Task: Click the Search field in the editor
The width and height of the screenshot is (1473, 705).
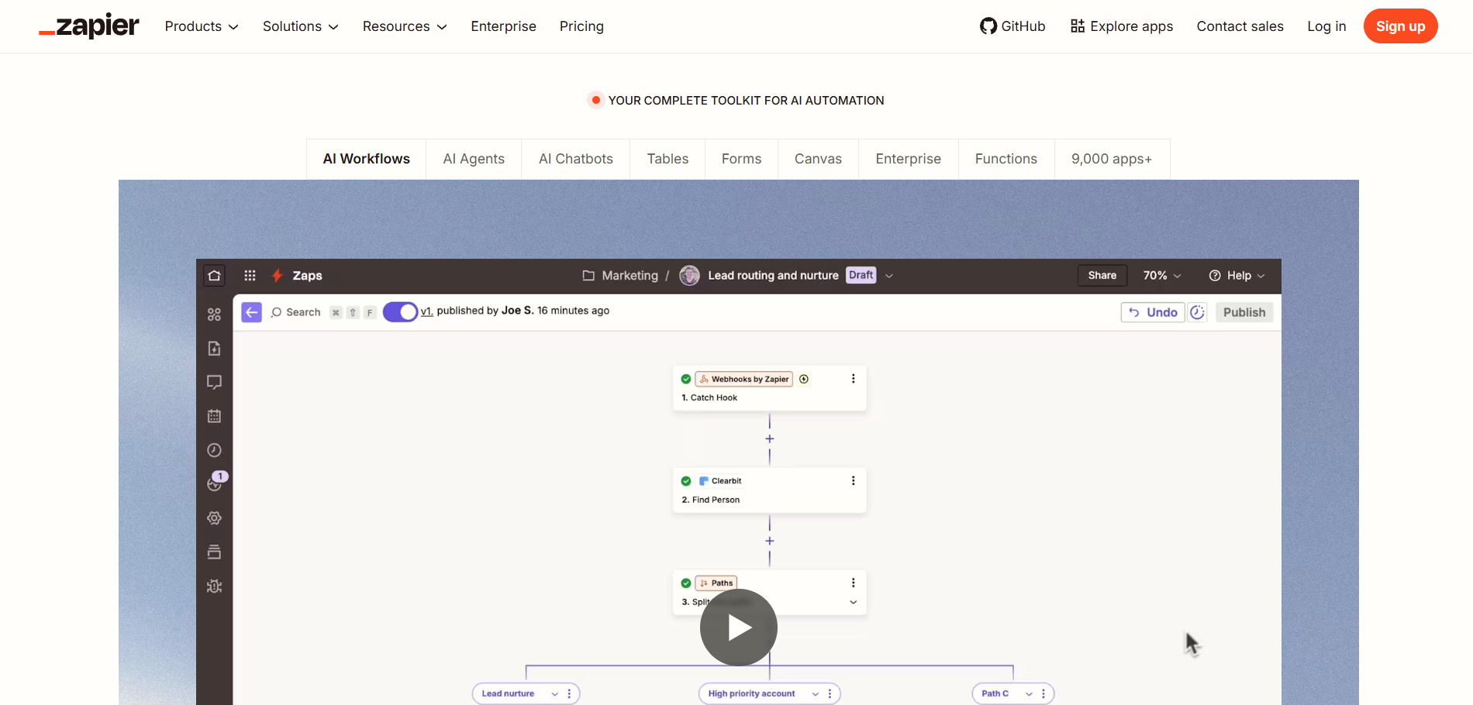Action: [295, 312]
